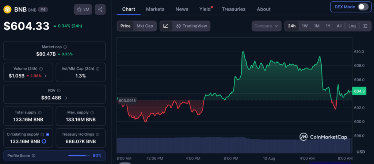Open the Yield tab

pyautogui.click(x=205, y=9)
